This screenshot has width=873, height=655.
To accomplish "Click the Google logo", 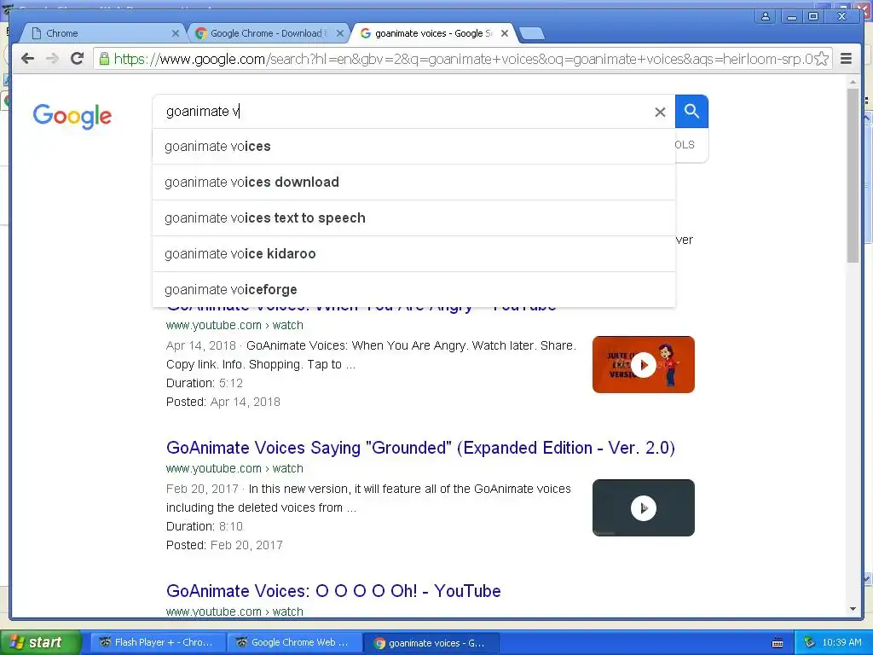I will (72, 116).
